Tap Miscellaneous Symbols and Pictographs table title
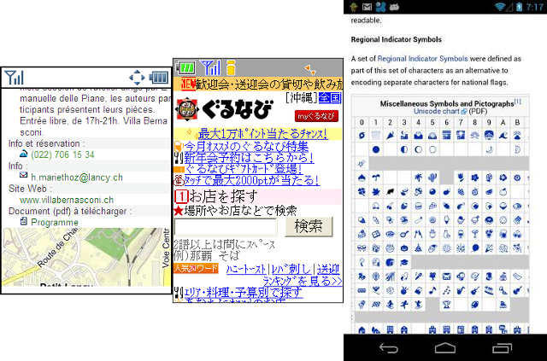The width and height of the screenshot is (547, 361). [447, 103]
